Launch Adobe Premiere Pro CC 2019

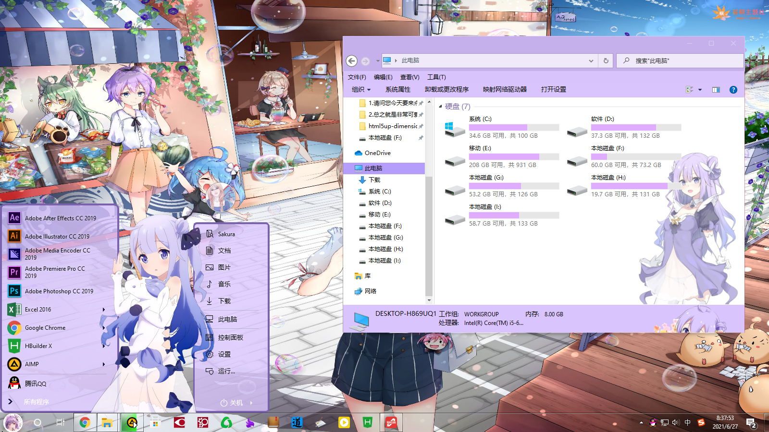pos(48,272)
